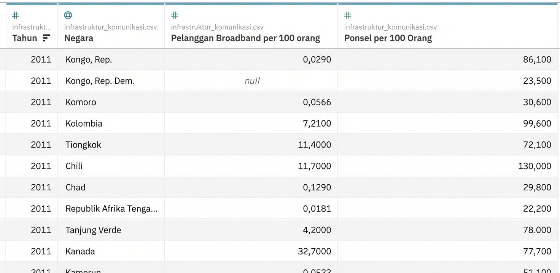Click the blue bar atop the Negara column
The image size is (560, 273).
coord(110,3)
